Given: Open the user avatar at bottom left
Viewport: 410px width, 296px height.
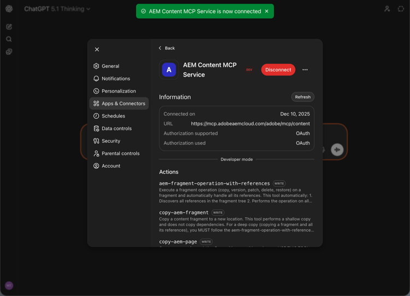Looking at the screenshot, I should point(9,285).
